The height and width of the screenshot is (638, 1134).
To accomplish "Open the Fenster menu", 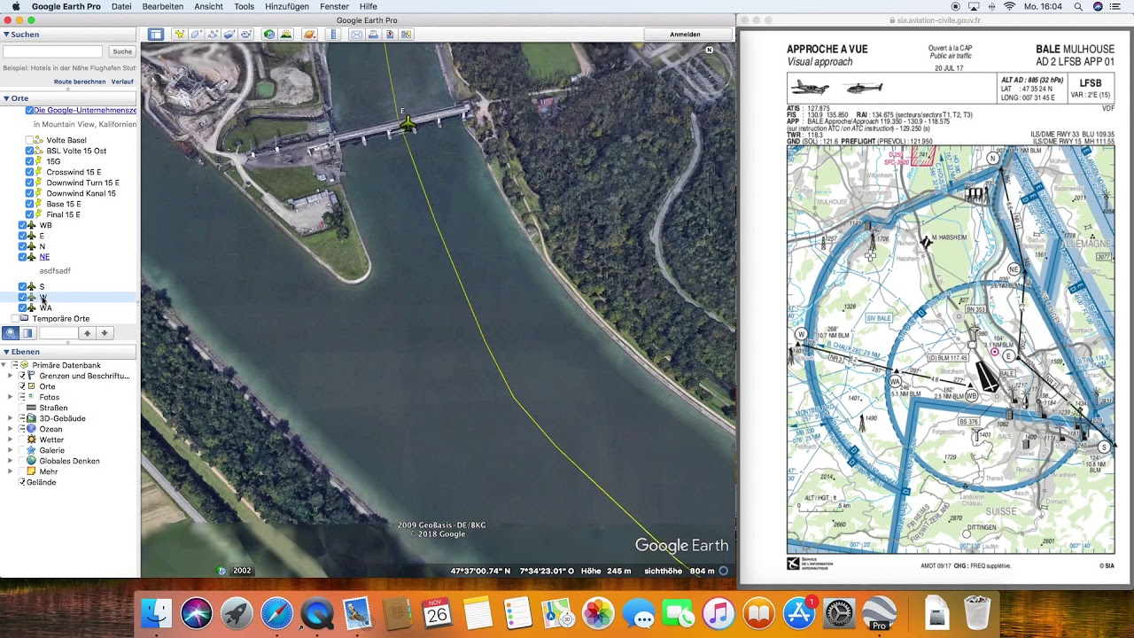I will tap(335, 6).
